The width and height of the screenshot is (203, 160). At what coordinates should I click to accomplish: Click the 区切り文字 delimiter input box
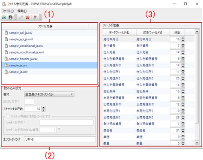click(x=29, y=102)
